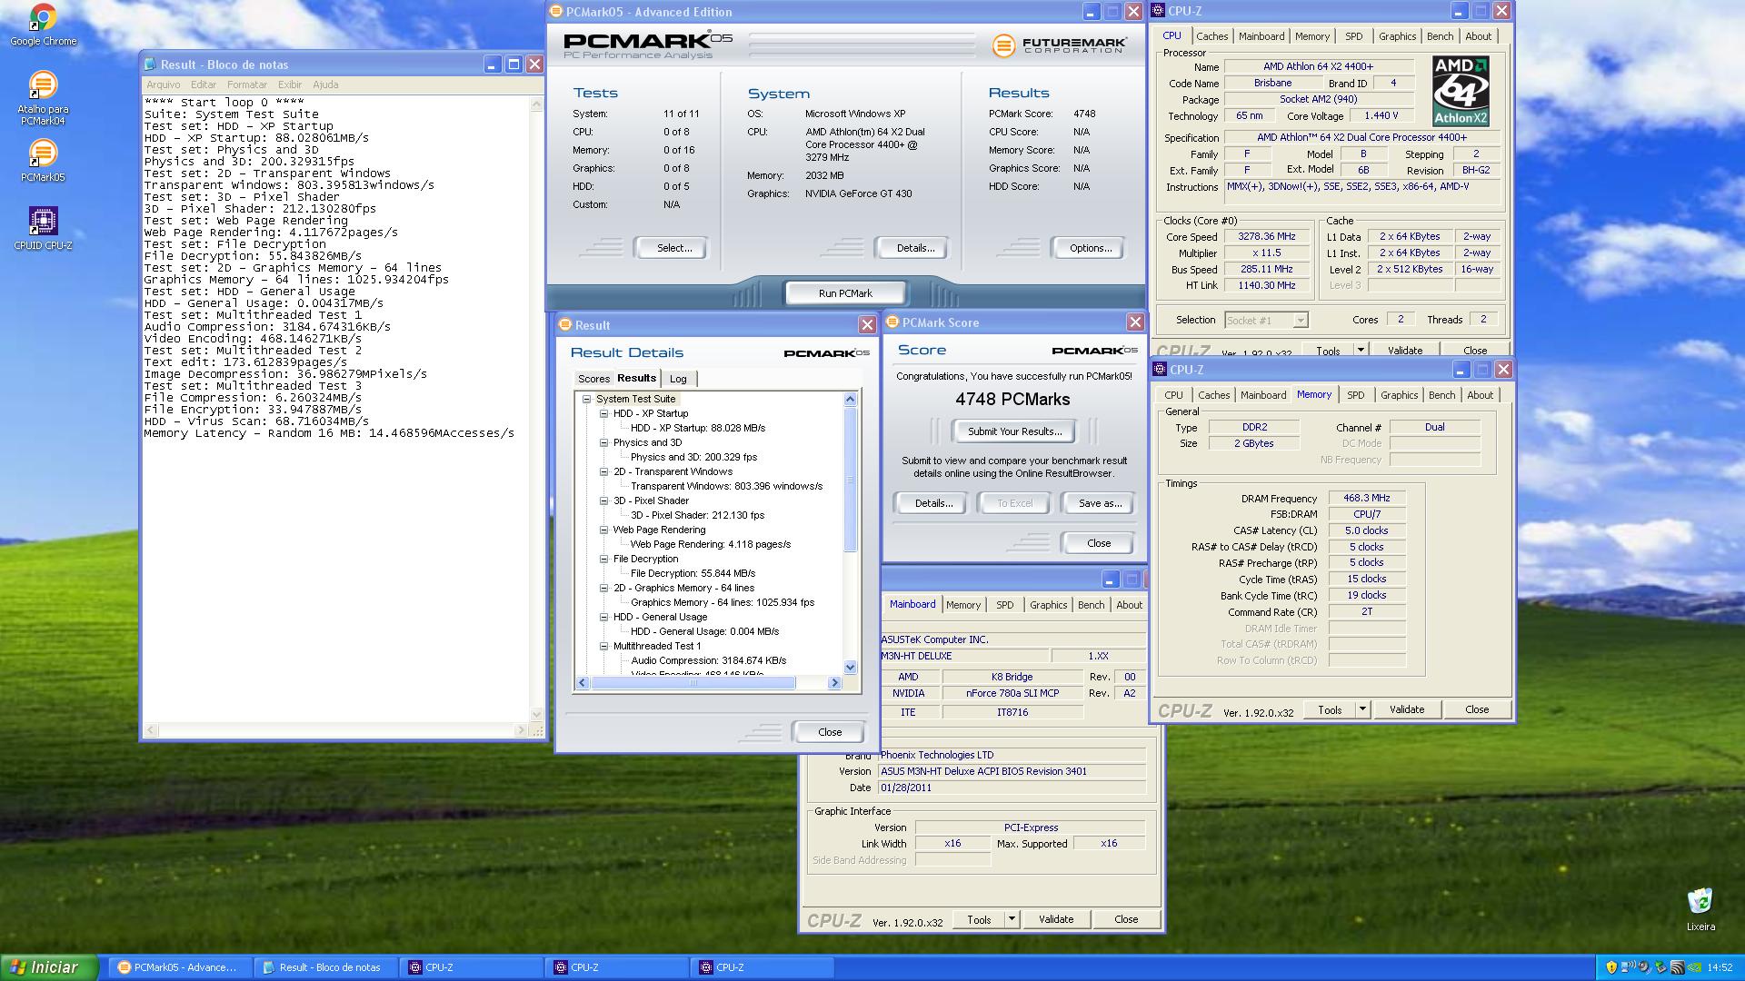This screenshot has width=1745, height=981.
Task: Click the Windows Security Center shield tray icon
Action: click(x=1611, y=967)
